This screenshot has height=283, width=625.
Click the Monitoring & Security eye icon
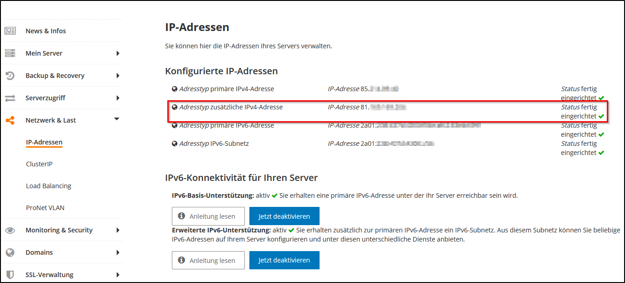coord(10,230)
